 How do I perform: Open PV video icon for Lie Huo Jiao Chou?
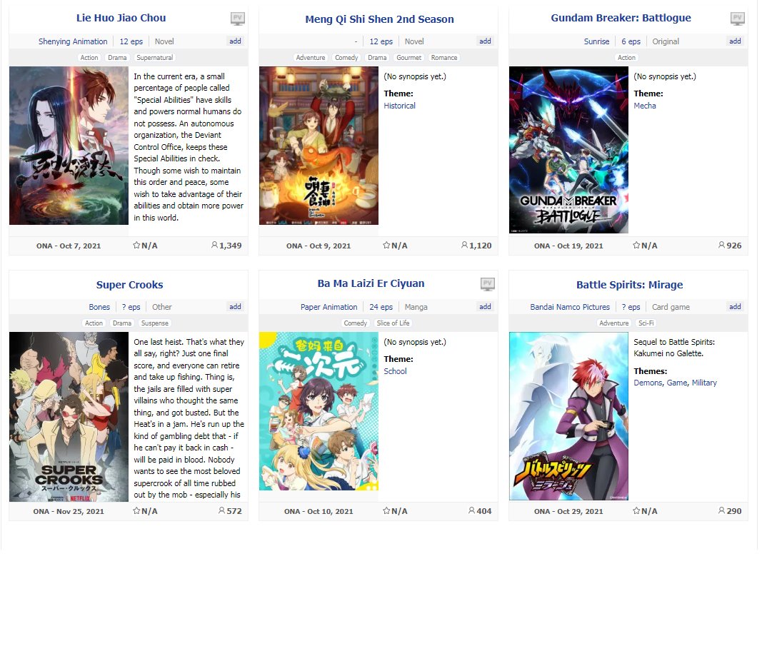click(237, 19)
